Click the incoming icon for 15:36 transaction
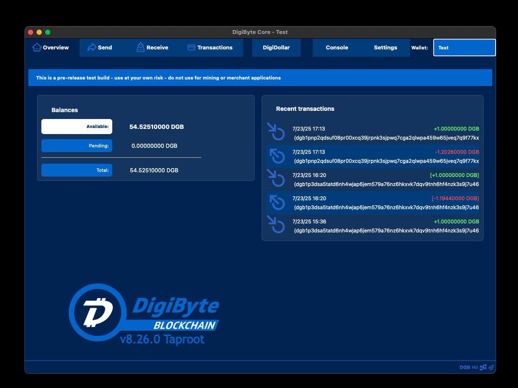The height and width of the screenshot is (388, 518). [x=276, y=225]
